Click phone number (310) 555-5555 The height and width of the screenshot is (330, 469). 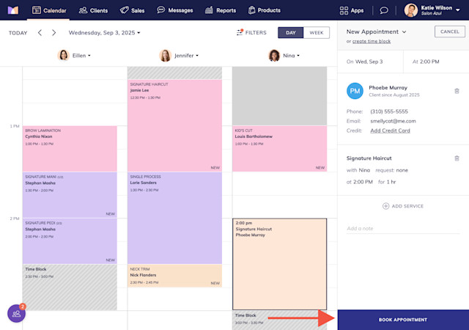[389, 111]
